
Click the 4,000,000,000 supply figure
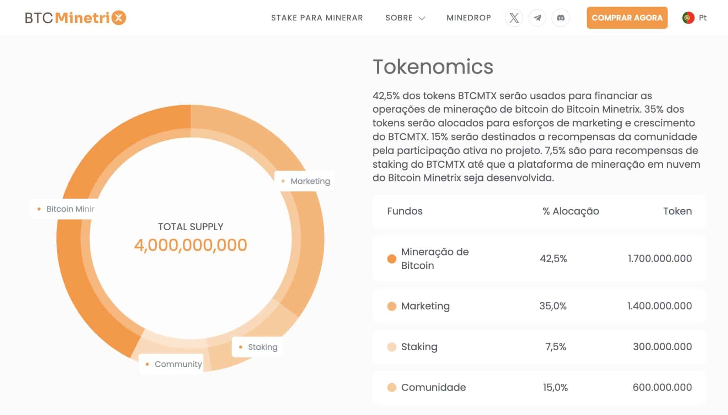(191, 245)
